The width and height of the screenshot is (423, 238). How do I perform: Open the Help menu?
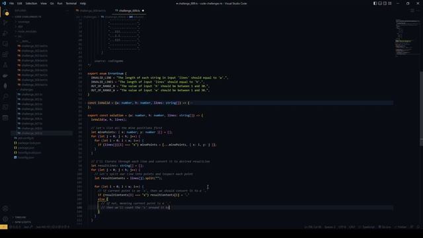tap(83, 3)
